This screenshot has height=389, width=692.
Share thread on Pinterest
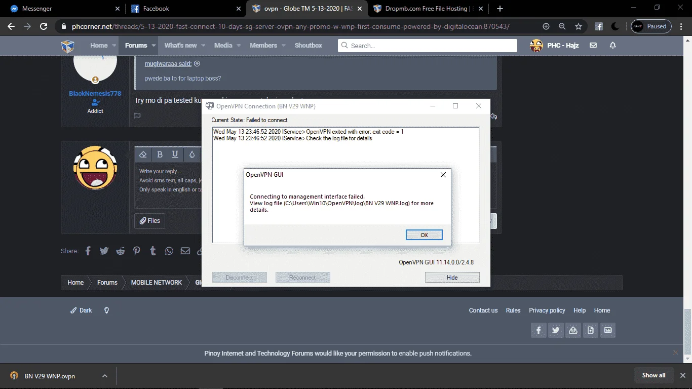pos(136,251)
